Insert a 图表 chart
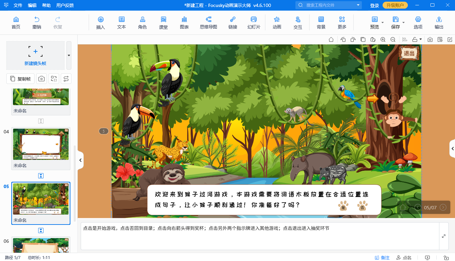The image size is (455, 261). (x=184, y=23)
